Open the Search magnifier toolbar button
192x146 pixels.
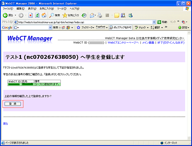pos(55,15)
